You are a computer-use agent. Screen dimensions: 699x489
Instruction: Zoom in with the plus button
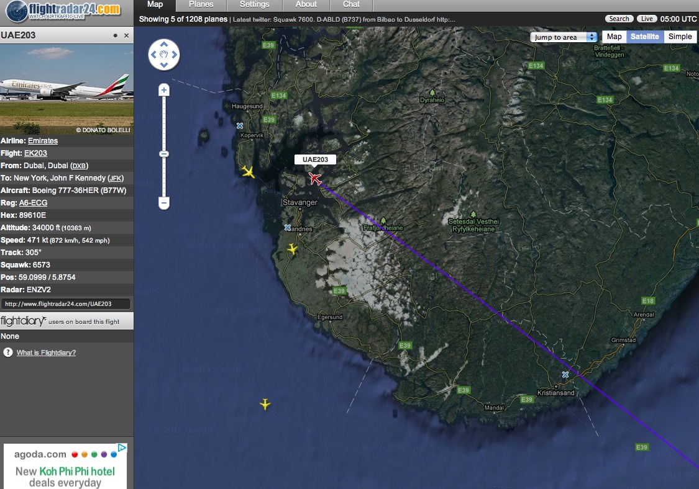pyautogui.click(x=164, y=90)
